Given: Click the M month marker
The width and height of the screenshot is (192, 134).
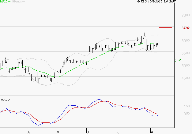Looking at the screenshot, I should [58, 132].
